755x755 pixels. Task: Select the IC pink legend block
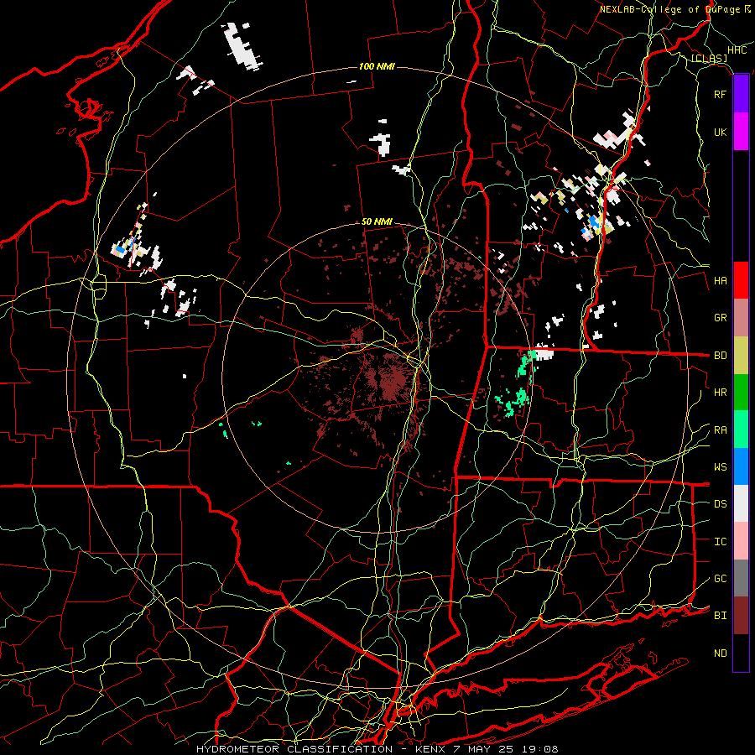coord(741,541)
